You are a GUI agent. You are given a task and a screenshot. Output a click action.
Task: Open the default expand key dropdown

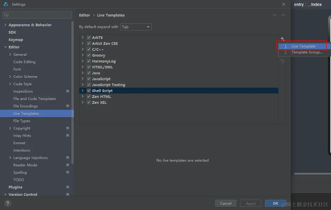click(136, 27)
